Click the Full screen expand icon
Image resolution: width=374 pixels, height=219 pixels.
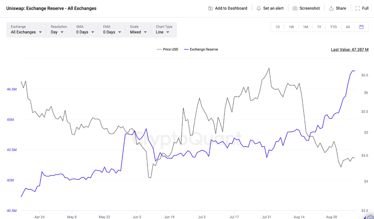click(x=358, y=8)
